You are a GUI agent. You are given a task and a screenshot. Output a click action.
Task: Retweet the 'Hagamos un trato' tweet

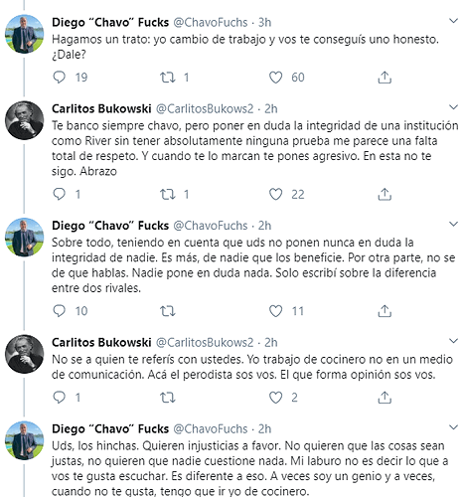tap(168, 78)
